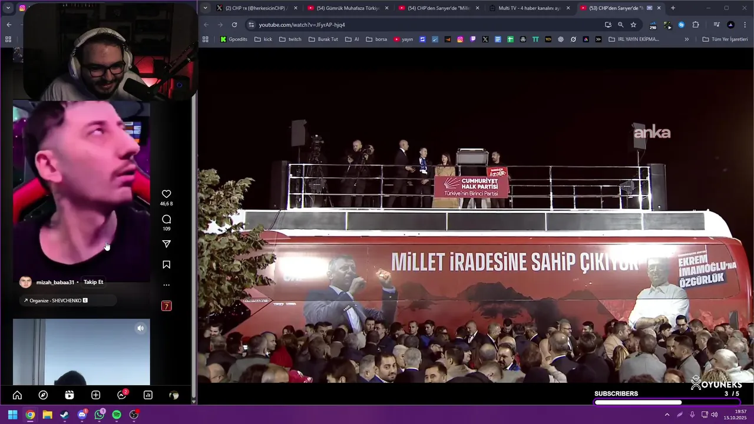Open a new Chrome tab
754x424 pixels.
point(673,8)
